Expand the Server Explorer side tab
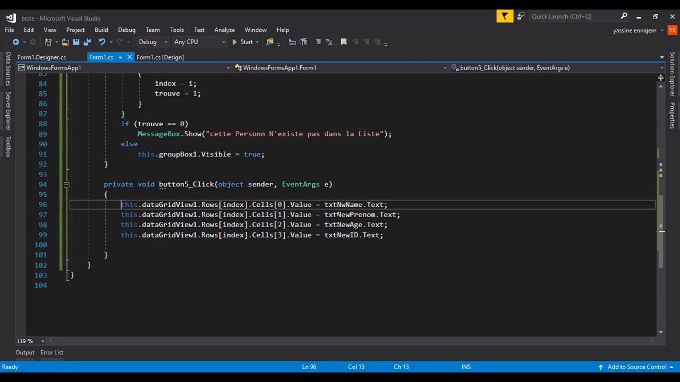Image resolution: width=680 pixels, height=382 pixels. [x=8, y=111]
